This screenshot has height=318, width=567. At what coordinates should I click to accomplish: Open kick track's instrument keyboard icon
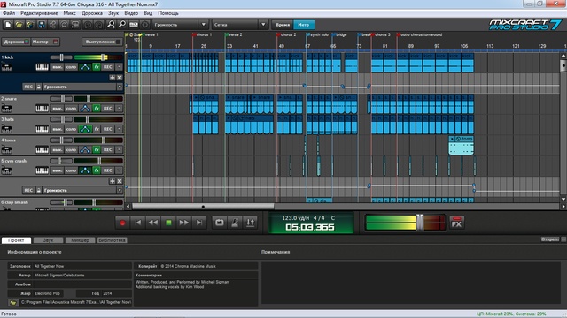pyautogui.click(x=42, y=67)
